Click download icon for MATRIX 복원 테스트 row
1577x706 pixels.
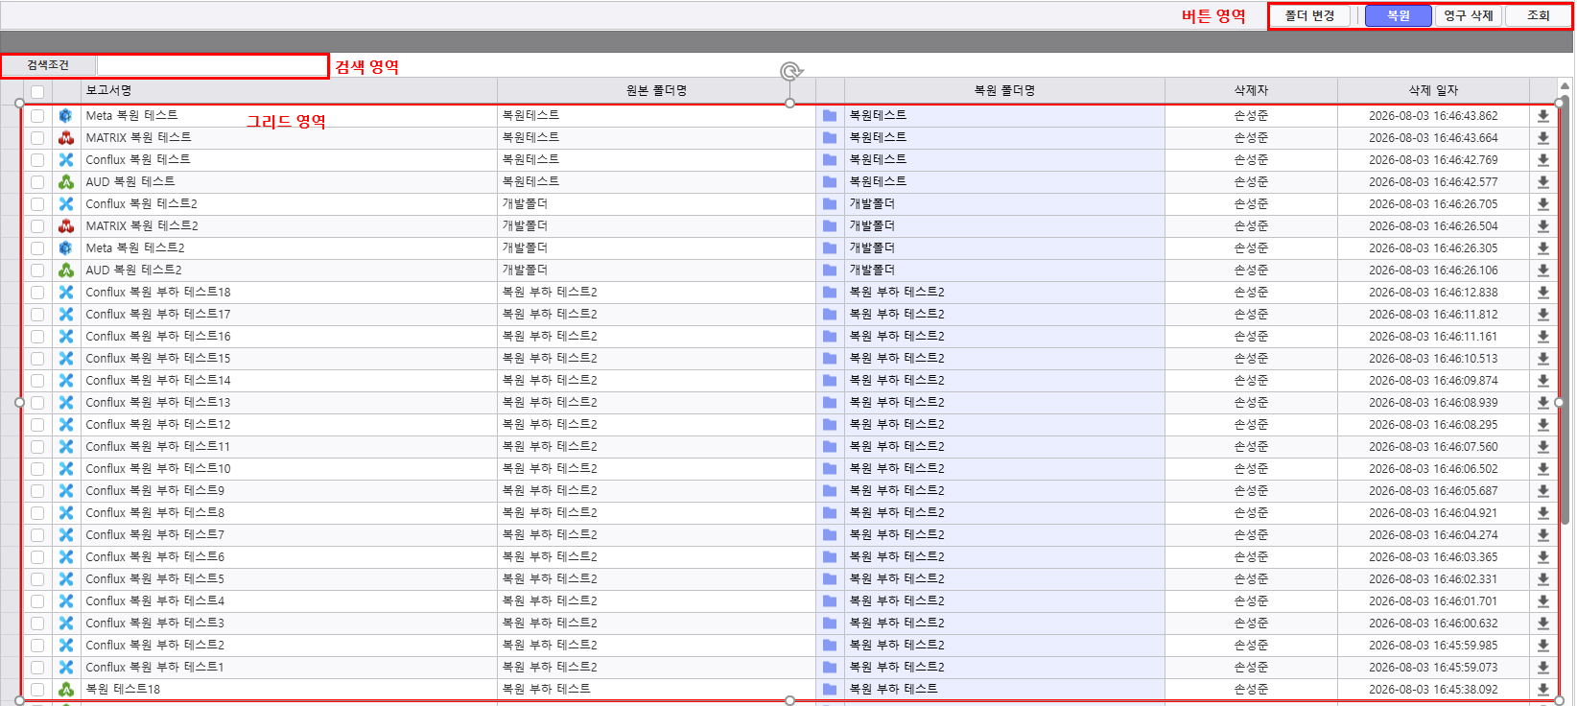pyautogui.click(x=1543, y=137)
